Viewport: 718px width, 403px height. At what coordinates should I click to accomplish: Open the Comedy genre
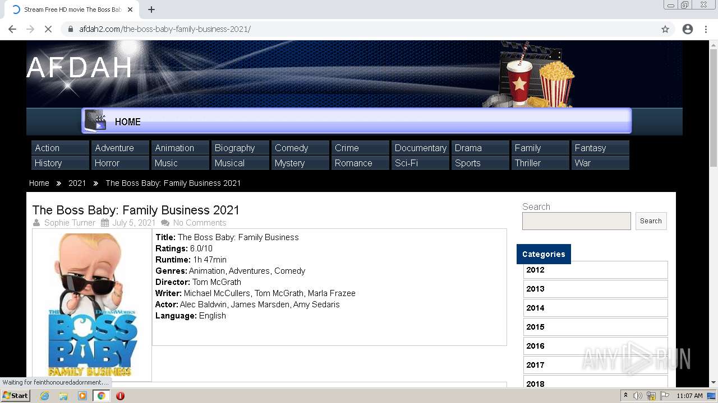tap(300, 148)
